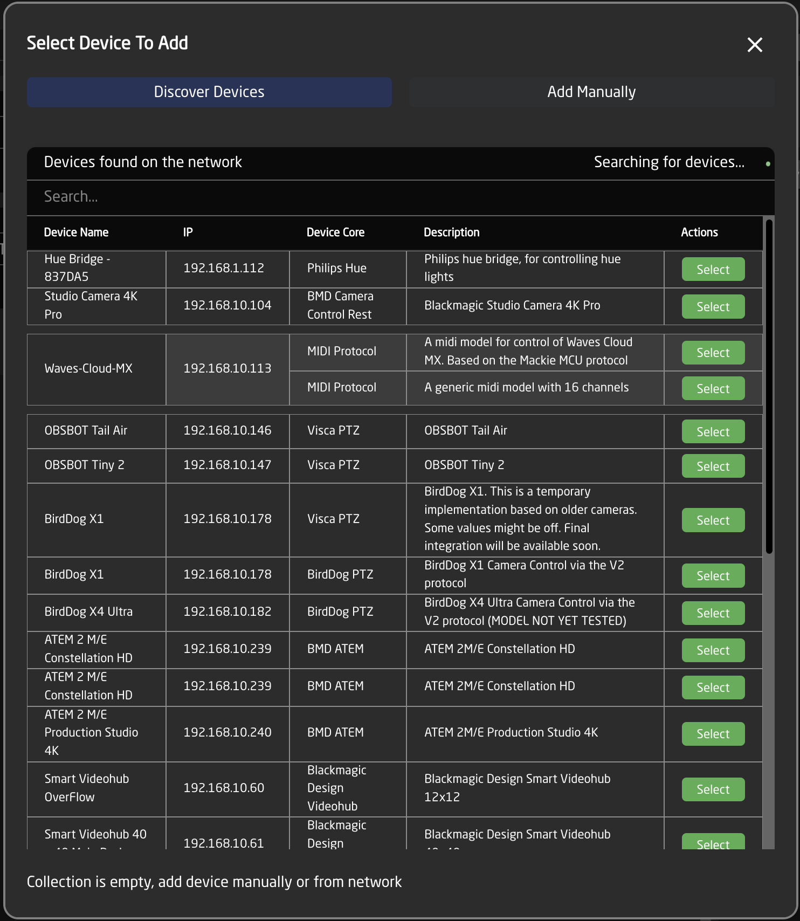800x921 pixels.
Task: Close the Select Device To Add dialog
Action: coord(755,45)
